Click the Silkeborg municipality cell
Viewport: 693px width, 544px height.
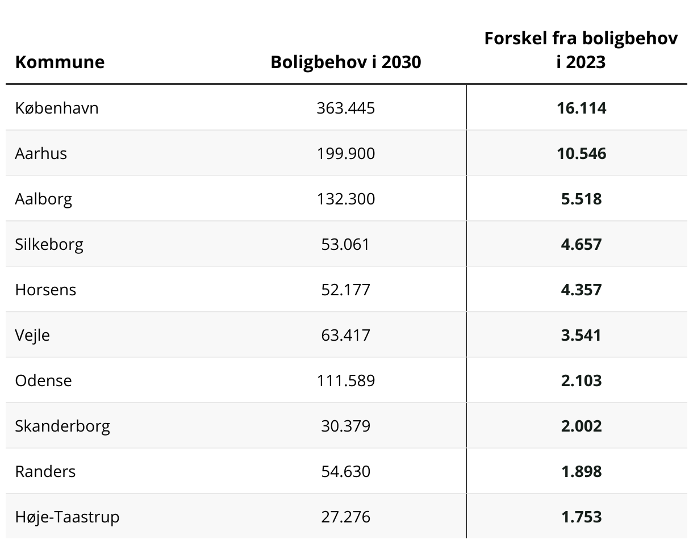coord(49,245)
